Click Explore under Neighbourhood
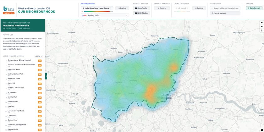The image size is (264, 132). [122, 8]
